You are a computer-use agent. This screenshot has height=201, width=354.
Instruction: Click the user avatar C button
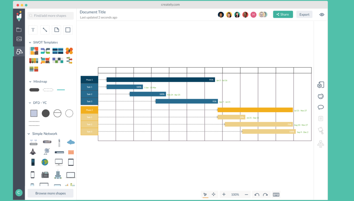pos(19,192)
